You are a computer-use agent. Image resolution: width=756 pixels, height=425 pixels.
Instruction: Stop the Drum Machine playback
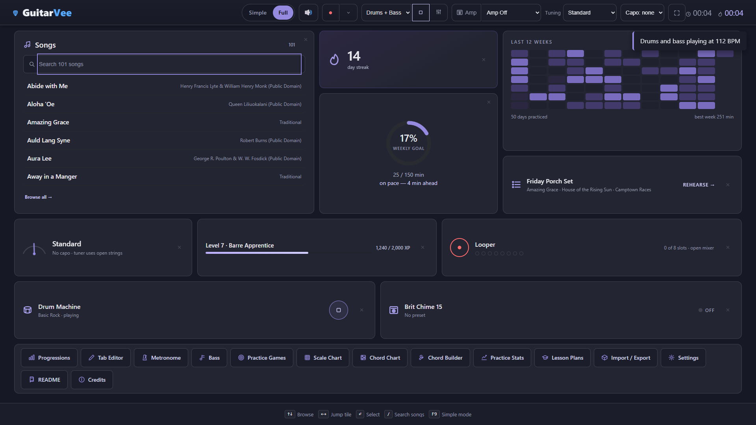[338, 310]
